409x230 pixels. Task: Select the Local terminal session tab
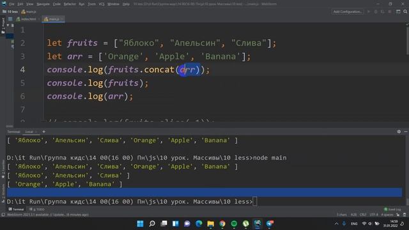(x=29, y=132)
